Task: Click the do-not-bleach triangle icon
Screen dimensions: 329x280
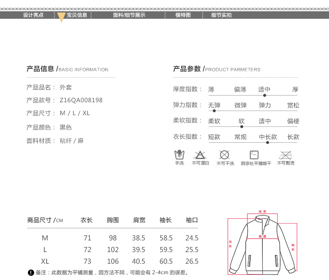Action: point(200,155)
